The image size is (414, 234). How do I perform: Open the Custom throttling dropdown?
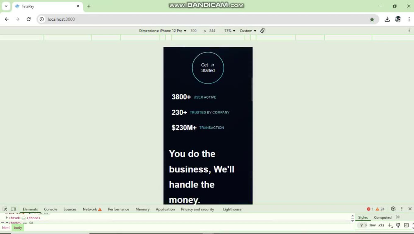pyautogui.click(x=248, y=31)
